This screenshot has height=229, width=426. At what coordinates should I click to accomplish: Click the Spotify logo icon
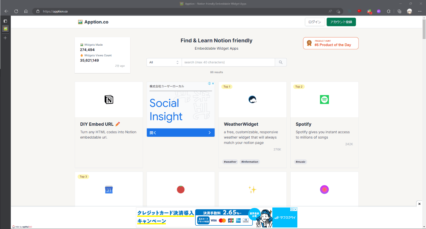click(x=324, y=100)
